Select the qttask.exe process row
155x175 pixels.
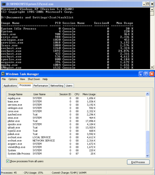(x=76, y=128)
